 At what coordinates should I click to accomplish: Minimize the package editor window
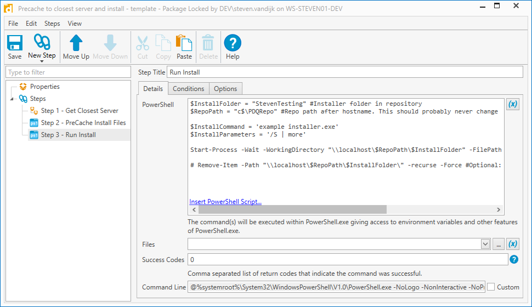coord(483,6)
